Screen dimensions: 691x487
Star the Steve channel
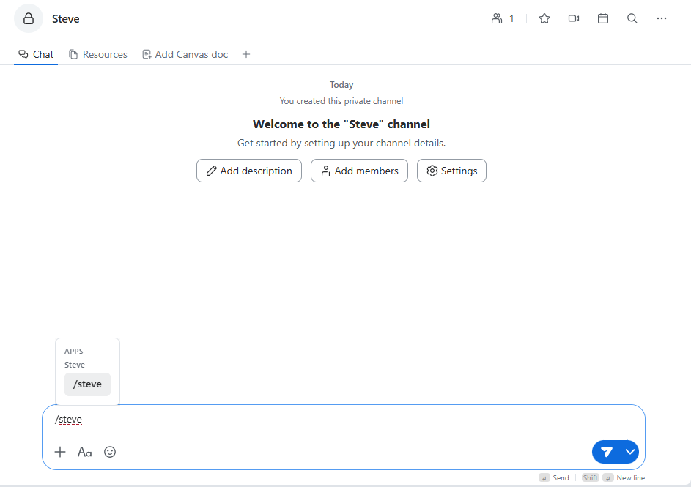click(544, 18)
